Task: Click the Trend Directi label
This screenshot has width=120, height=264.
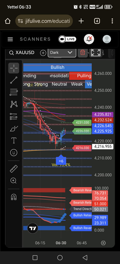Action: [x=81, y=209]
